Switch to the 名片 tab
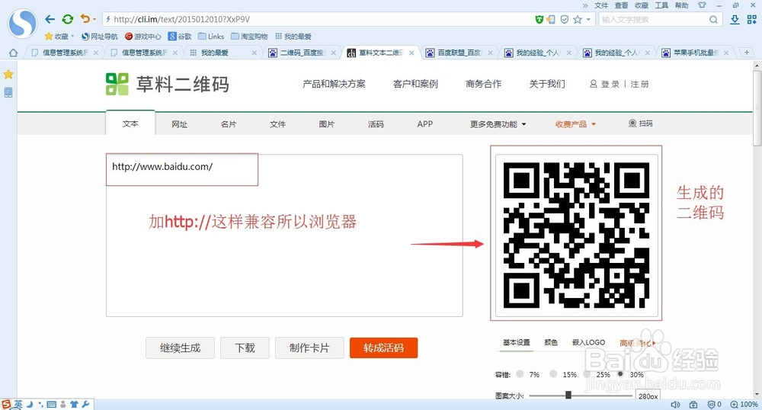The image size is (762, 410). (229, 124)
